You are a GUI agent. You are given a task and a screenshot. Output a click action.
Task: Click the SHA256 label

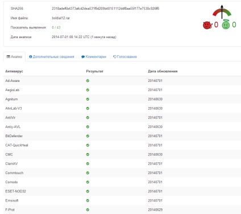17,9
